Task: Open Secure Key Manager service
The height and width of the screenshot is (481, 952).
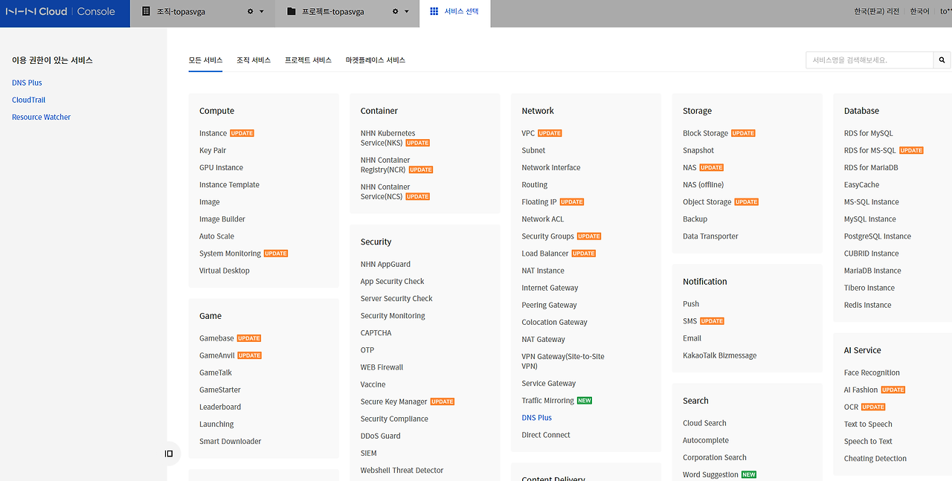Action: (x=393, y=402)
